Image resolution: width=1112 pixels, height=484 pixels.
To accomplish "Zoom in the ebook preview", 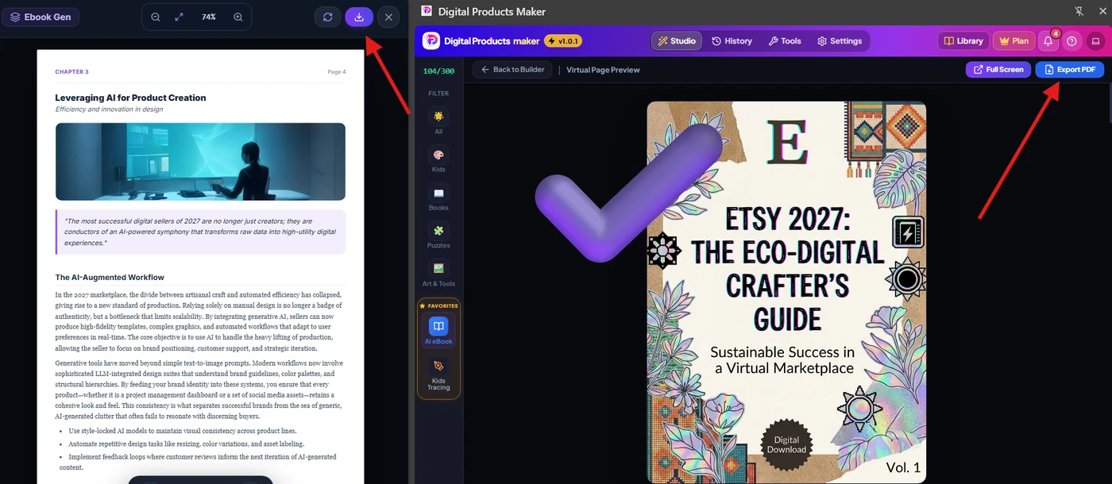I will (238, 17).
